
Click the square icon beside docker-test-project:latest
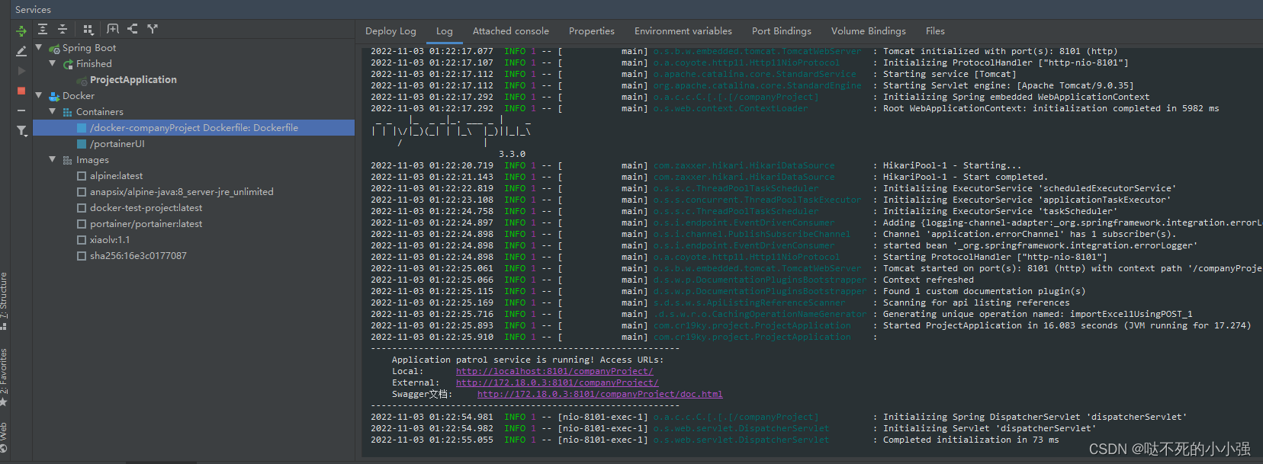(82, 208)
